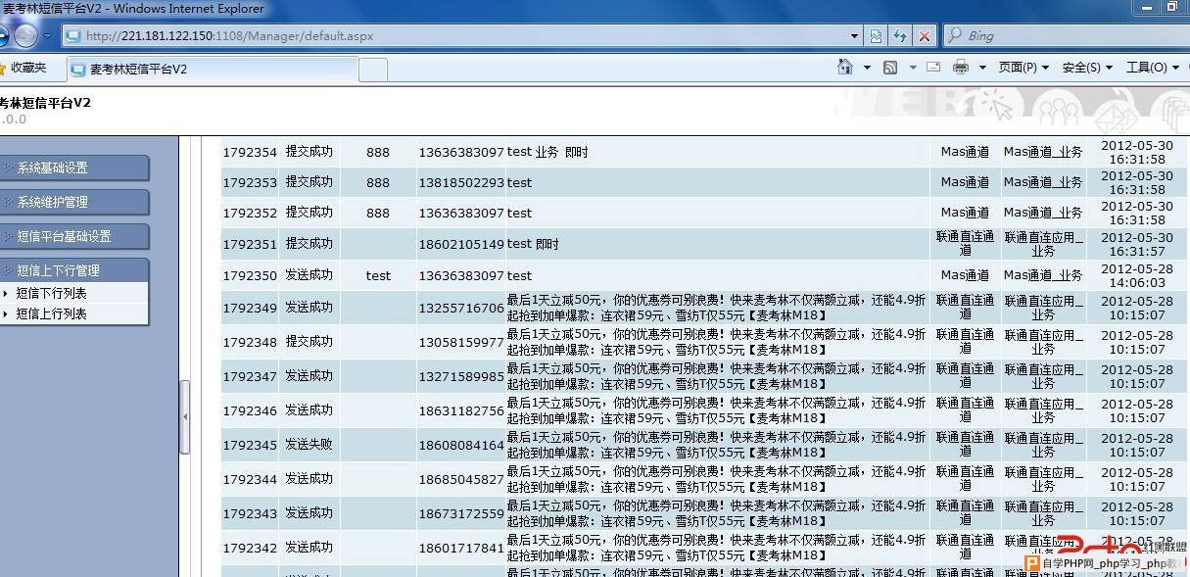Screen dimensions: 1190x577
Task: Click the 发送失败 status in row 1792345
Action: 309,445
